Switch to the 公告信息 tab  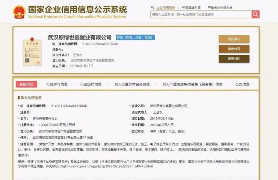pos(242,84)
